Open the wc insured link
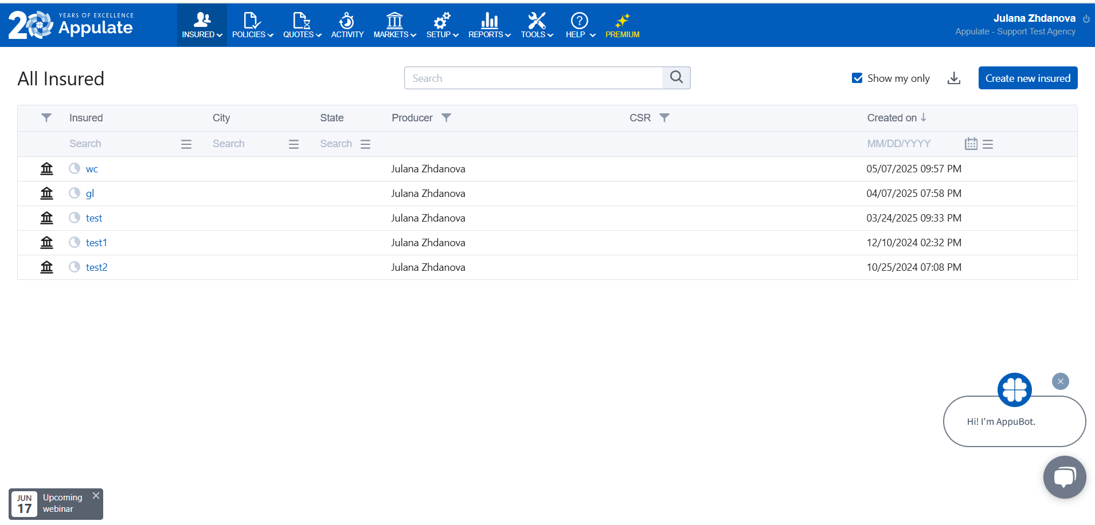Image resolution: width=1095 pixels, height=525 pixels. (x=92, y=169)
